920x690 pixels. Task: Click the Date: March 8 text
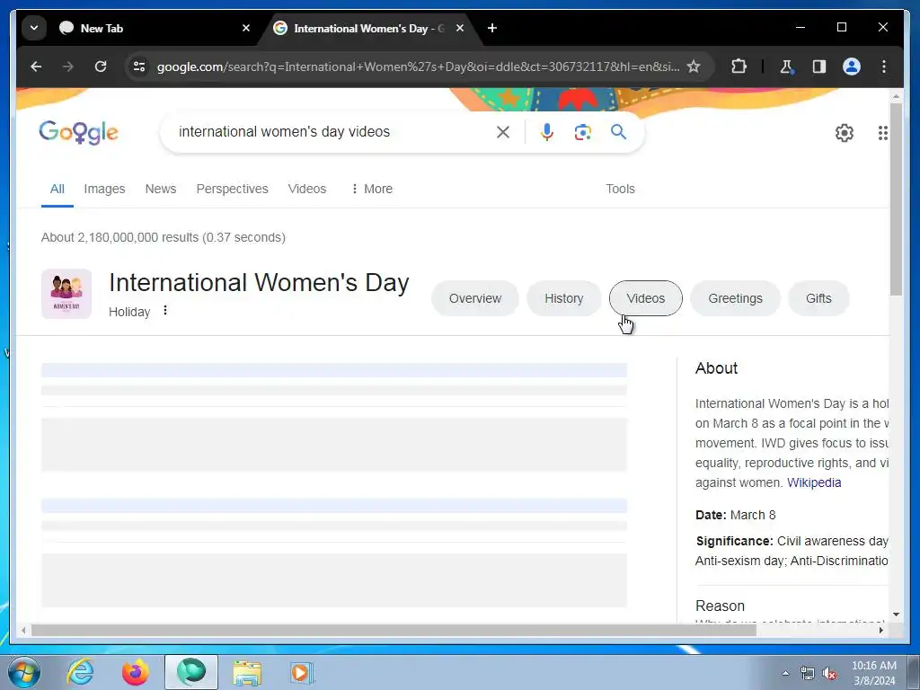(x=735, y=515)
